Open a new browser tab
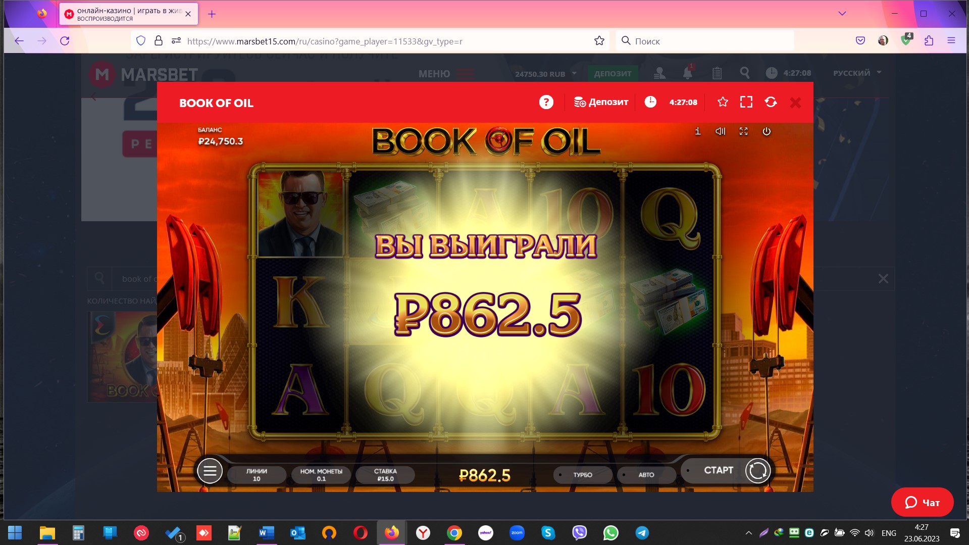 [x=212, y=14]
